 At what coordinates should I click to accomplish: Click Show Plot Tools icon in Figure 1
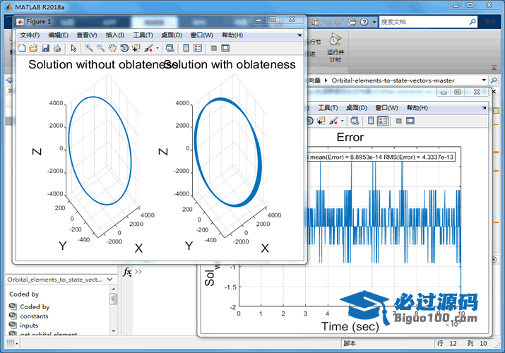pyautogui.click(x=225, y=48)
